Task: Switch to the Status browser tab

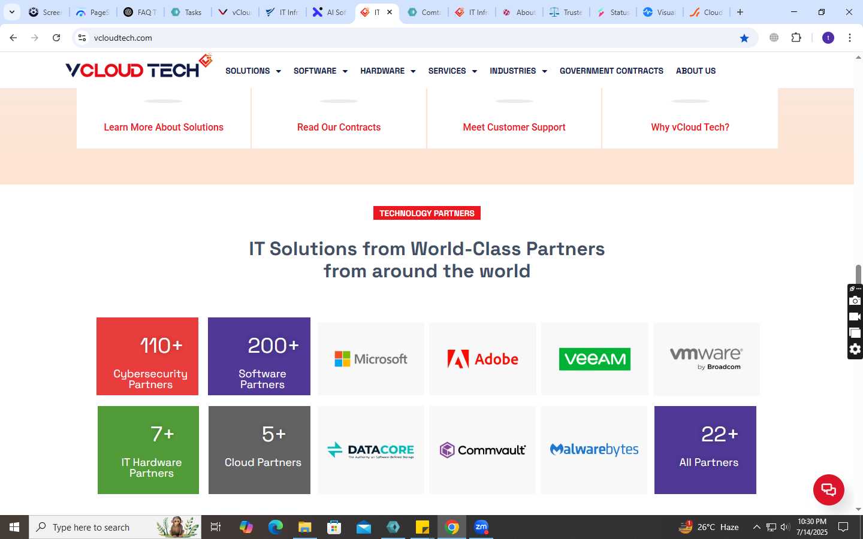Action: 613,12
